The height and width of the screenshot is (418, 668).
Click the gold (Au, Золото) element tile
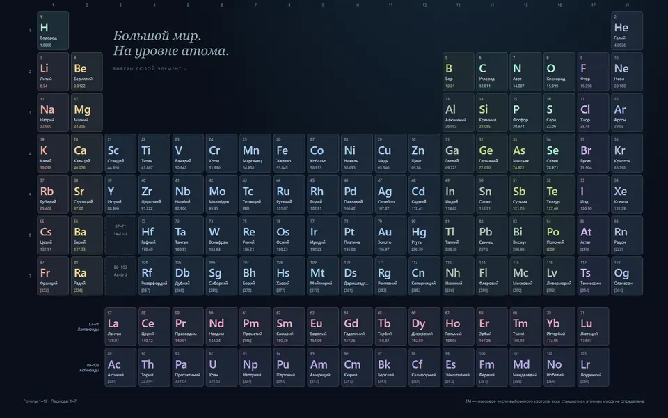coord(390,235)
